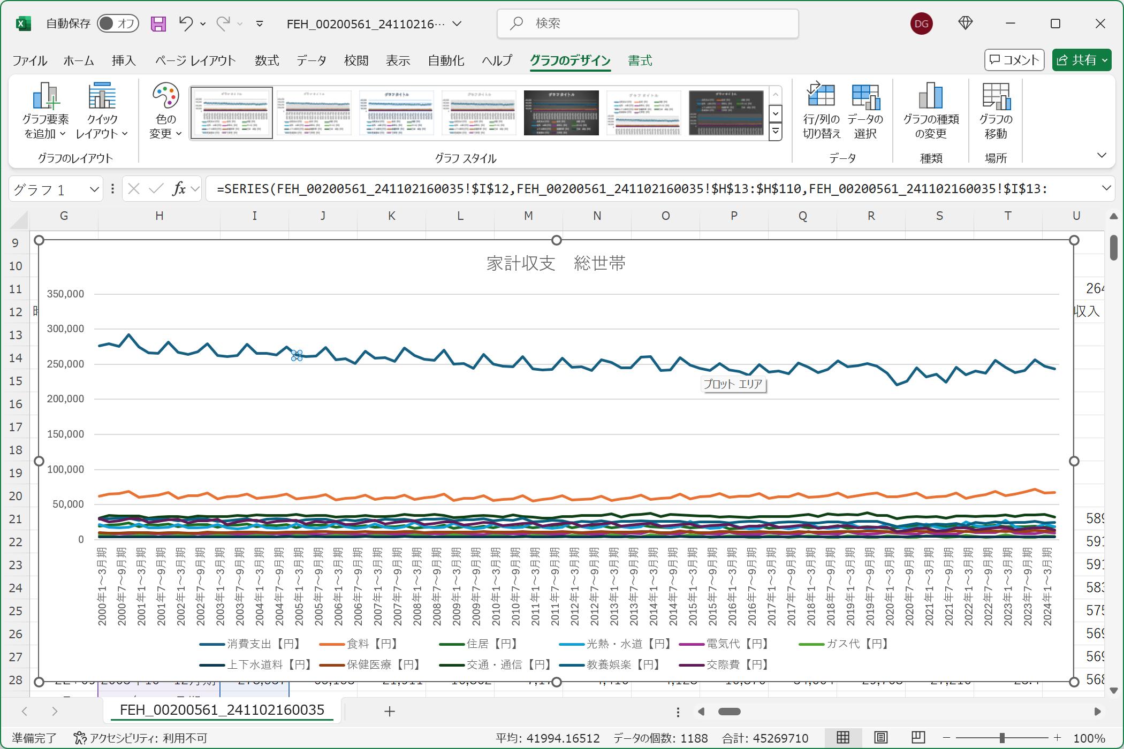
Task: Open Quick Access Toolbar customize dropdown
Action: point(260,24)
